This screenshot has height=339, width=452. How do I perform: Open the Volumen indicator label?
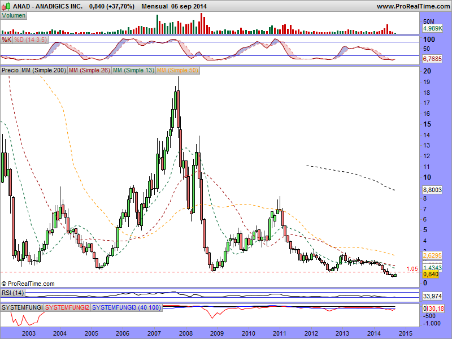pos(14,16)
